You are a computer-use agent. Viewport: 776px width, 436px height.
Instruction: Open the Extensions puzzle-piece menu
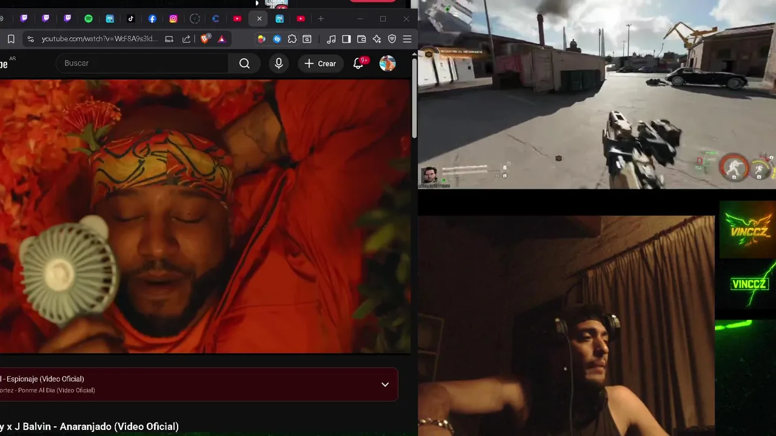292,39
